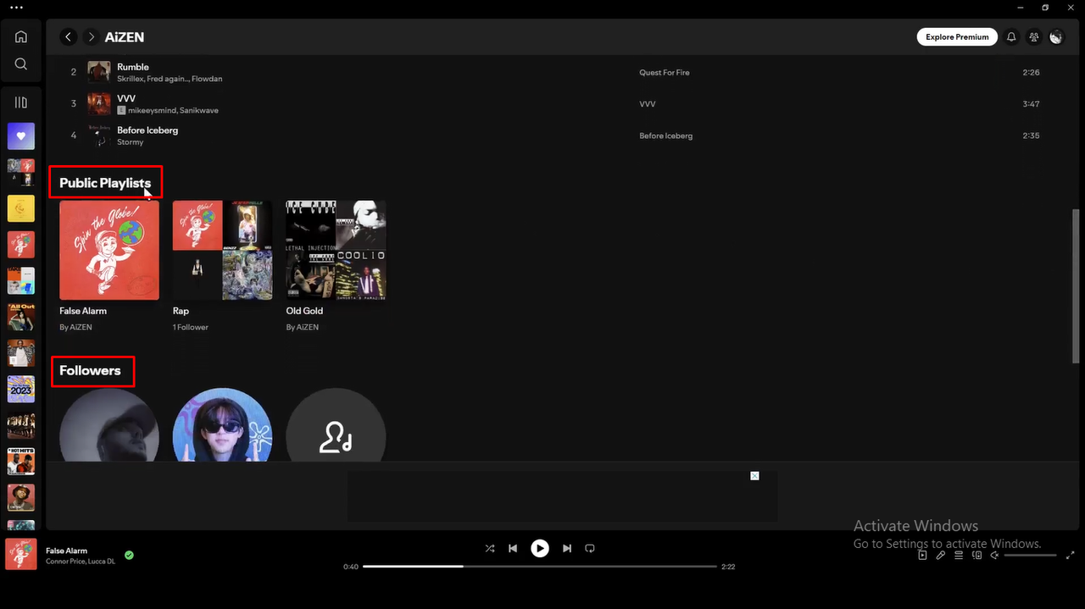This screenshot has height=609, width=1085.
Task: Unmute the volume speaker icon
Action: [993, 555]
